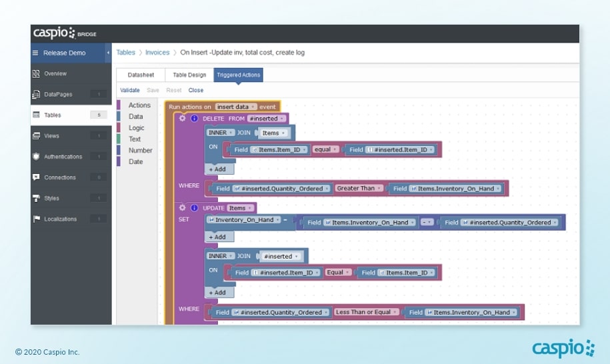Click the Validate link
The height and width of the screenshot is (364, 610).
tap(130, 90)
